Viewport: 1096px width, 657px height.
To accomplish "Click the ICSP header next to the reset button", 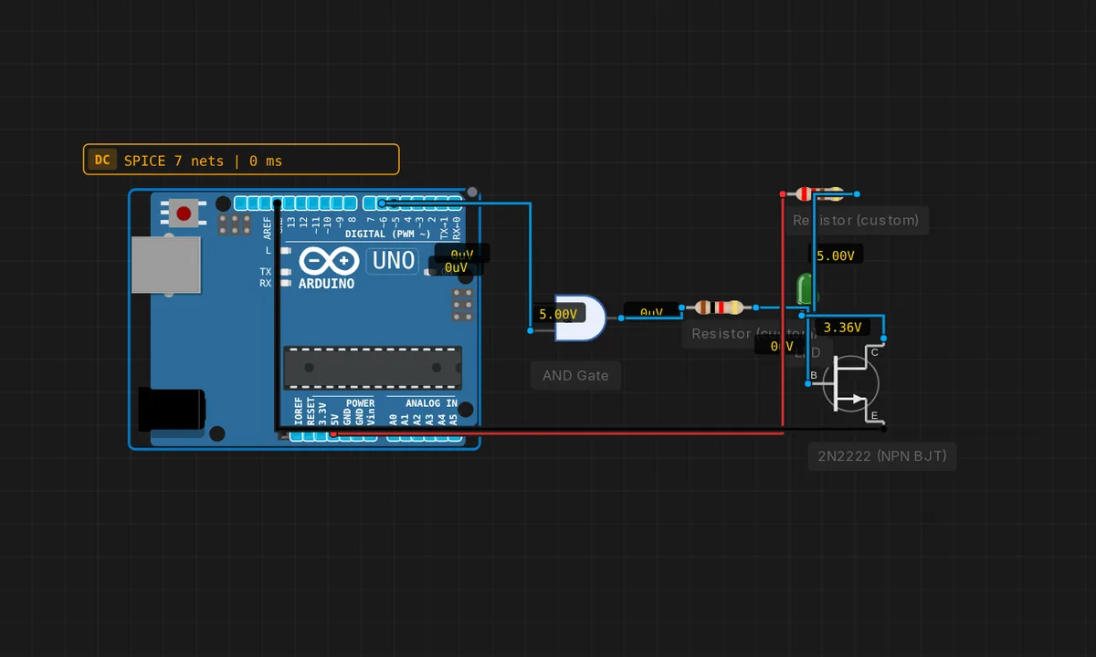I will coord(235,224).
